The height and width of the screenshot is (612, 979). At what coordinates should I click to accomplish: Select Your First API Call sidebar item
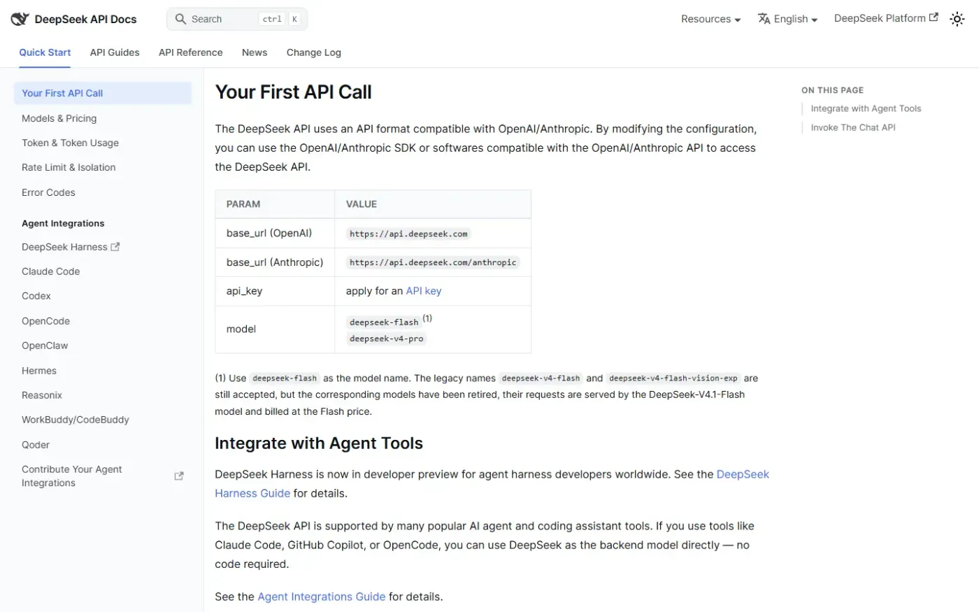(103, 93)
